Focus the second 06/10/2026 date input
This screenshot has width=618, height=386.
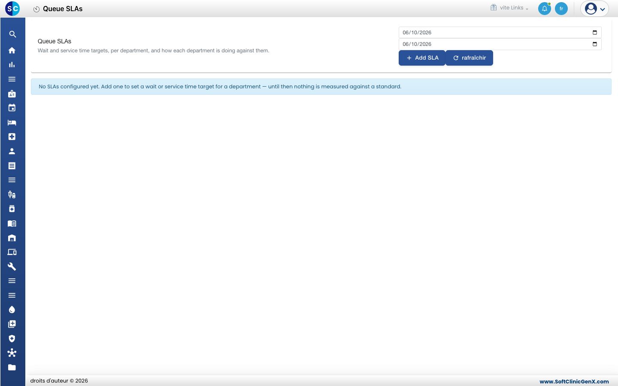point(500,44)
